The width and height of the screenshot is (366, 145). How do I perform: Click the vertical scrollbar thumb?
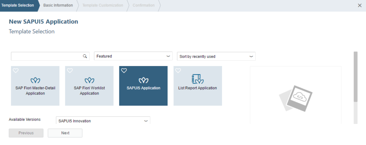pyautogui.click(x=356, y=77)
